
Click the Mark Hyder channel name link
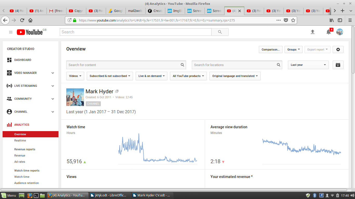[x=99, y=91]
